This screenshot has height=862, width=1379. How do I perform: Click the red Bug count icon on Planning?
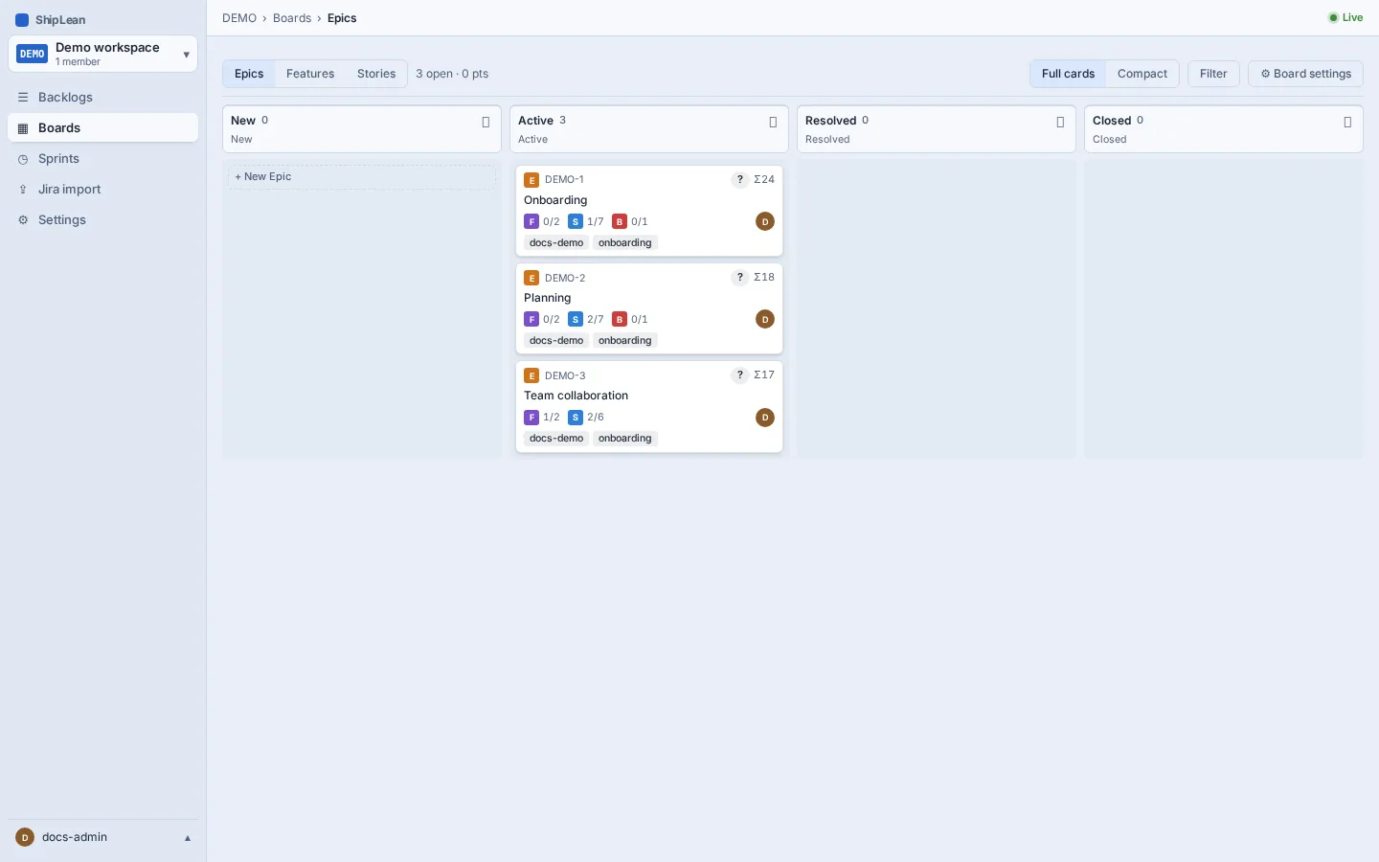click(x=620, y=319)
